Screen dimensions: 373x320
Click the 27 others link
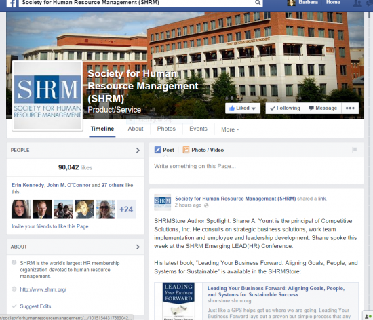click(113, 185)
